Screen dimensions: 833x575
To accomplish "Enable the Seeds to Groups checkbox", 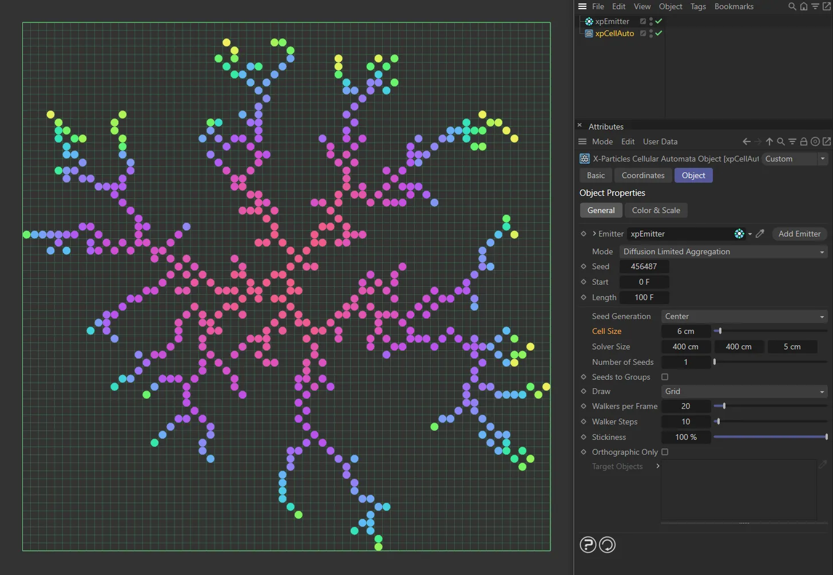I will [x=665, y=377].
